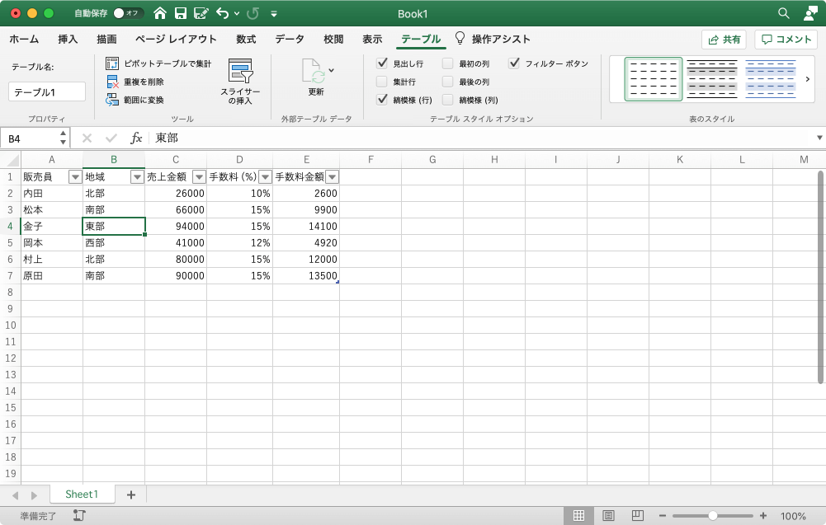Click the fx insert function icon
826x525 pixels.
point(136,138)
